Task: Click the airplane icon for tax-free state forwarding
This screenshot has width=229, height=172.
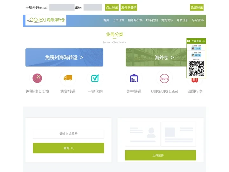Action: (x=37, y=78)
